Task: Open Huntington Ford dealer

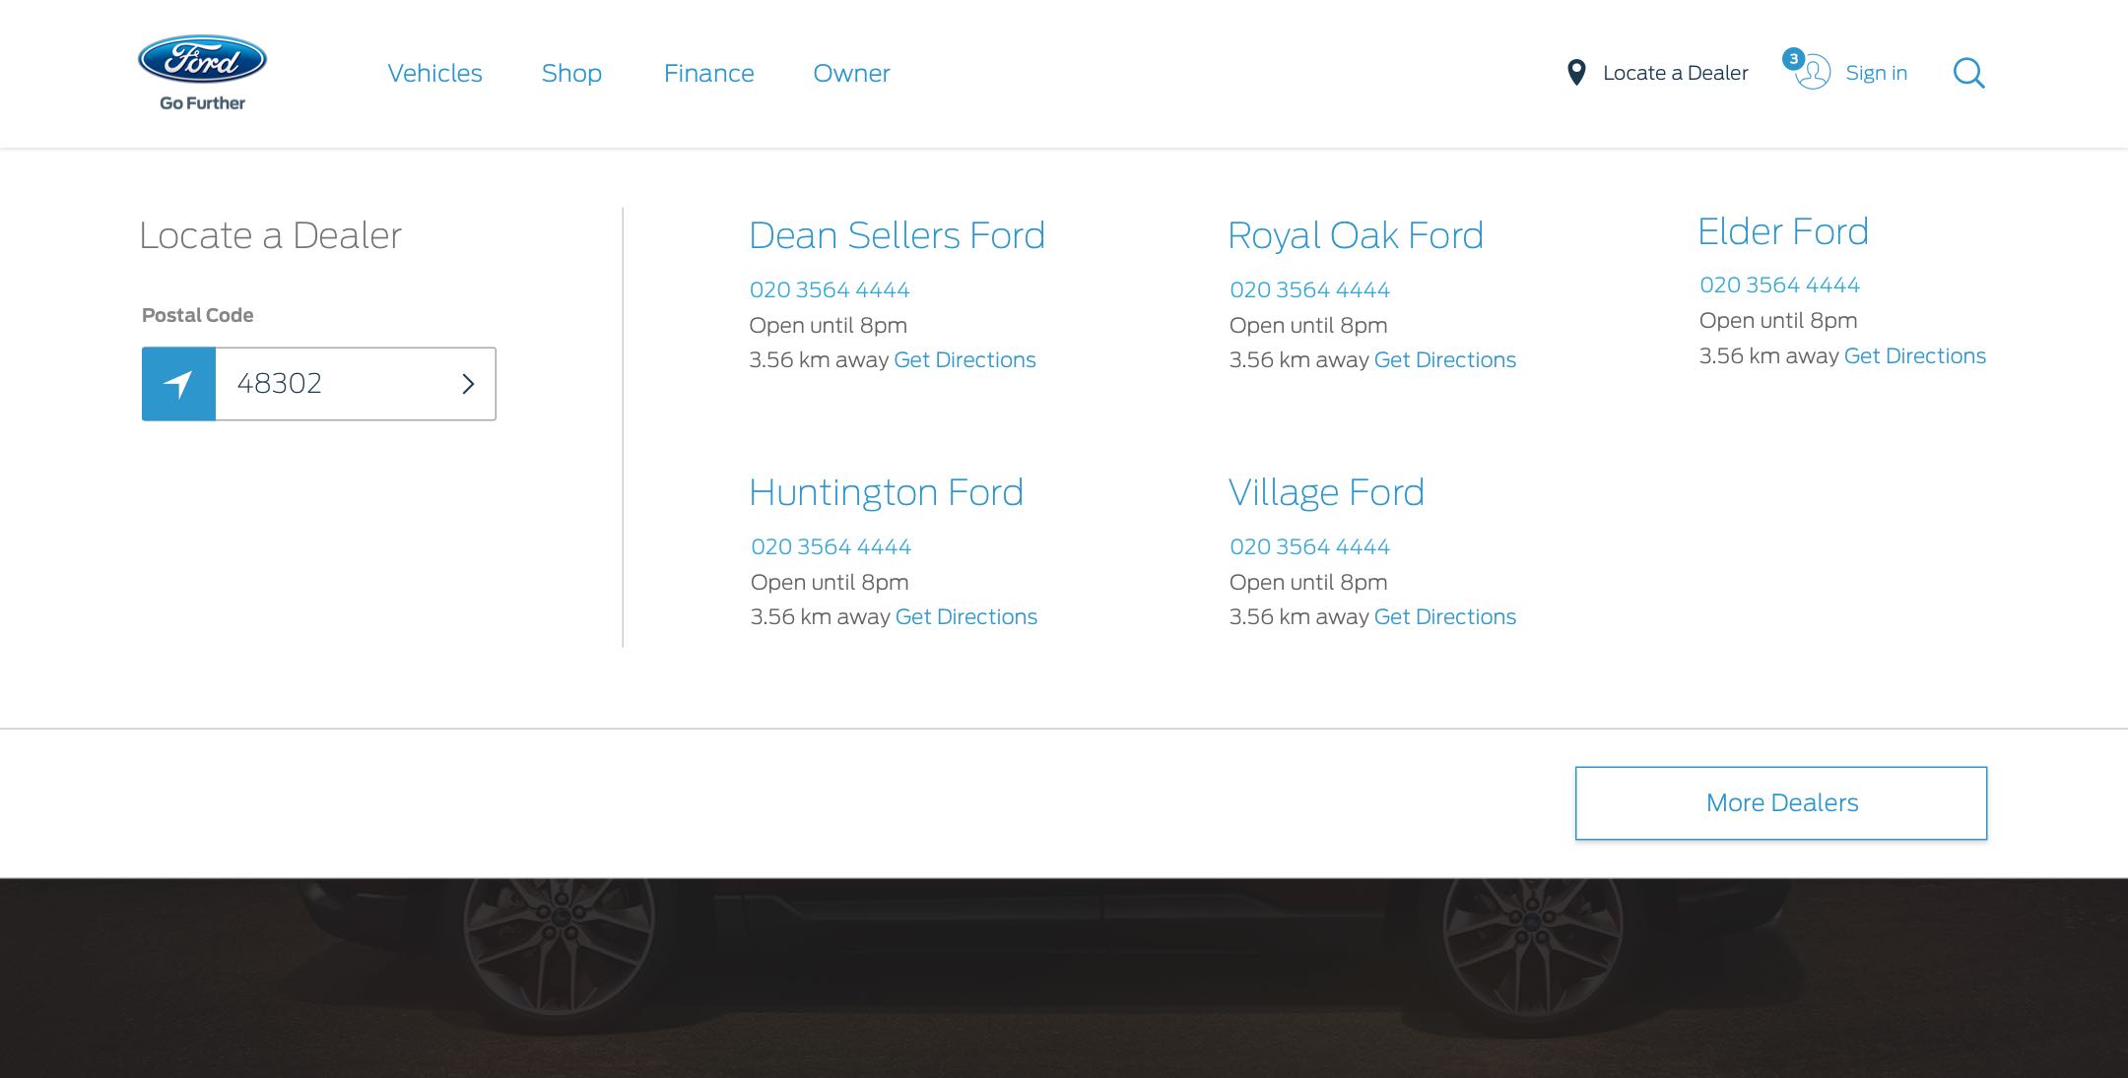Action: tap(886, 492)
